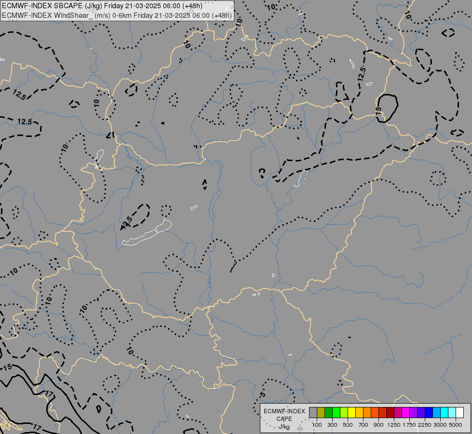Viewport: 472px width, 434px height.
Task: Select the brick red swatch right of the 900 tick
Action: [x=383, y=413]
